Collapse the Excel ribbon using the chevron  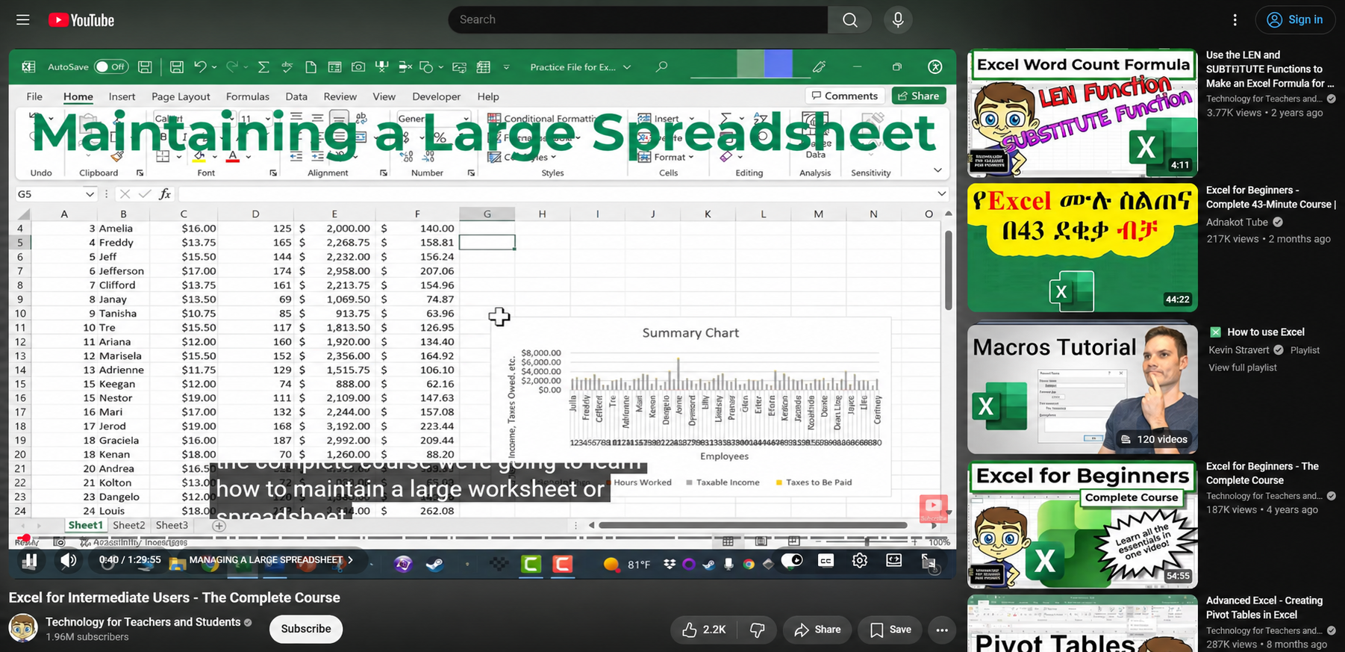[x=937, y=170]
